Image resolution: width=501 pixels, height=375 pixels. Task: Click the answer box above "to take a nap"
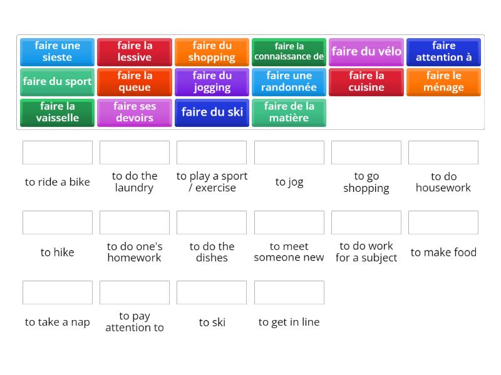[57, 292]
